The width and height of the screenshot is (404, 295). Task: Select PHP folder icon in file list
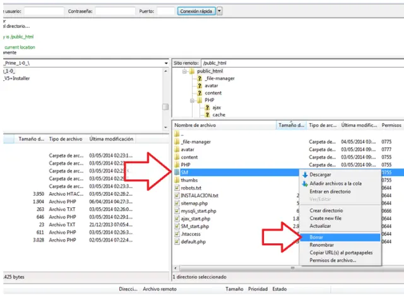coord(177,164)
